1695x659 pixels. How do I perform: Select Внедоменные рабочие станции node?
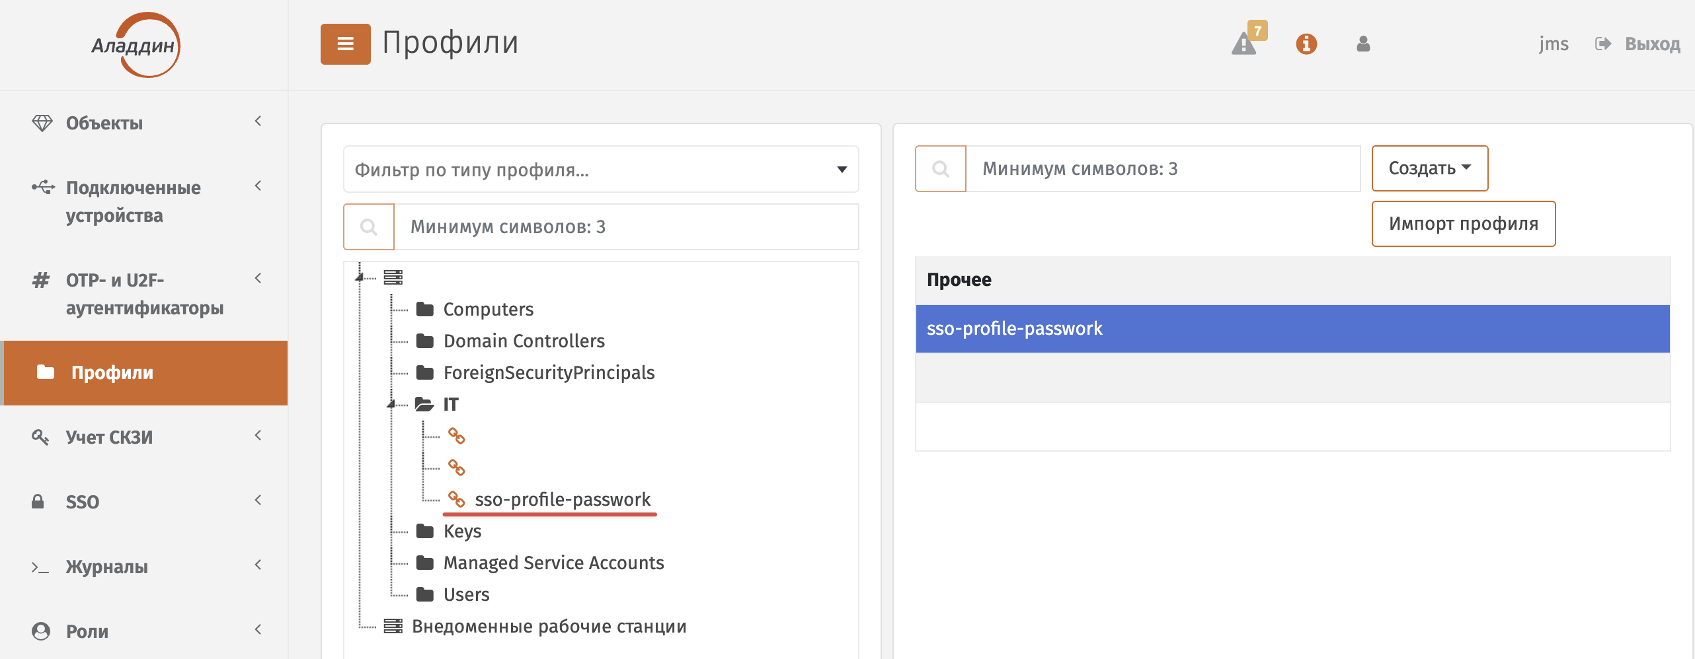[549, 626]
